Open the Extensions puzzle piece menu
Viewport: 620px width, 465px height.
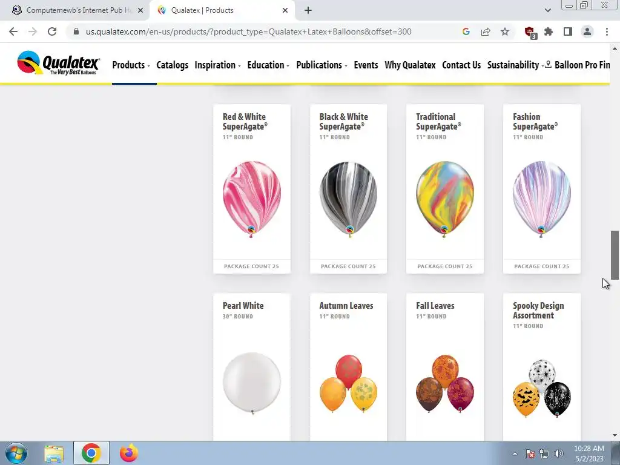coord(549,31)
